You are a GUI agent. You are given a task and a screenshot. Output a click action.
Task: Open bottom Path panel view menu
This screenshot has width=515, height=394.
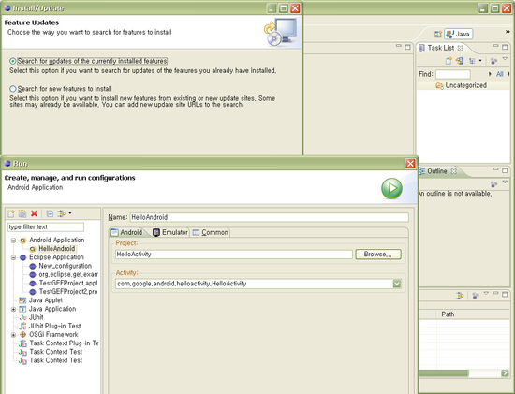click(x=486, y=293)
